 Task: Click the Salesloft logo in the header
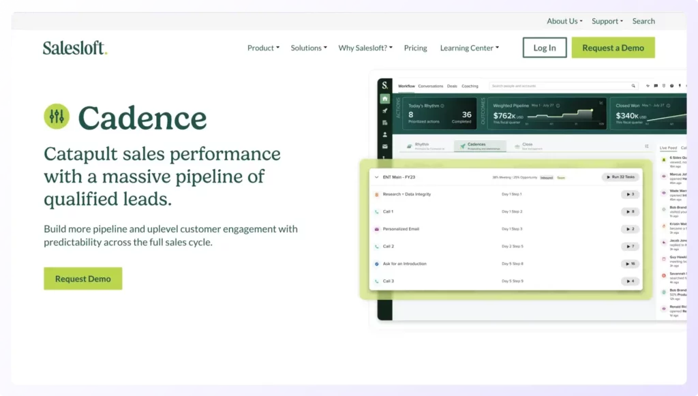pos(75,48)
